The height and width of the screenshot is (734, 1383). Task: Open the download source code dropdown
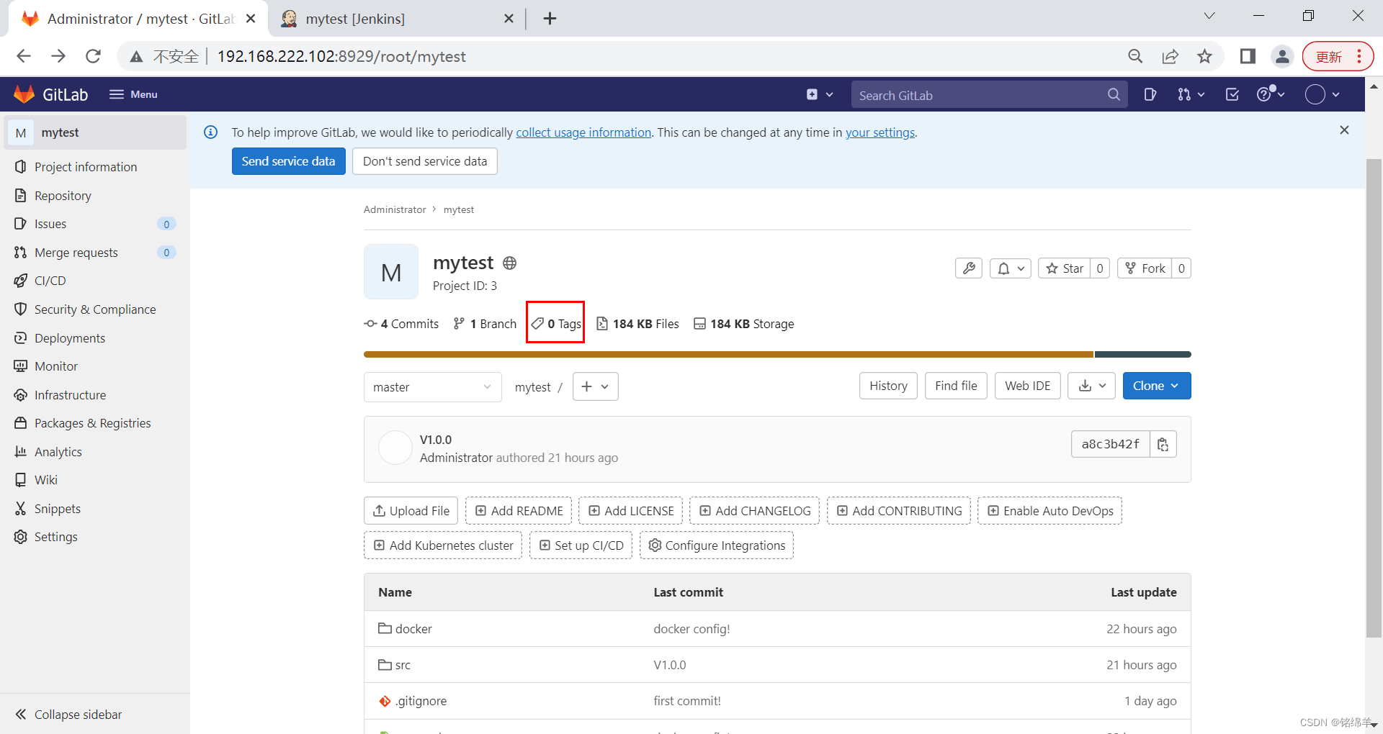click(x=1092, y=386)
